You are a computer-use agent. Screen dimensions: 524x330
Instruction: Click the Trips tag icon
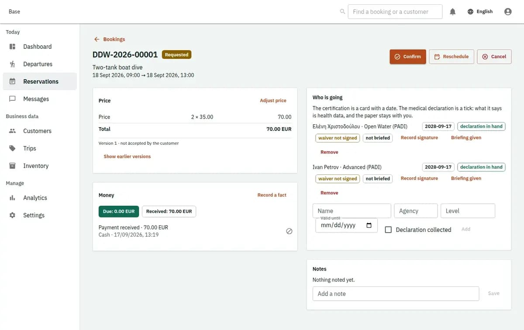pyautogui.click(x=13, y=148)
